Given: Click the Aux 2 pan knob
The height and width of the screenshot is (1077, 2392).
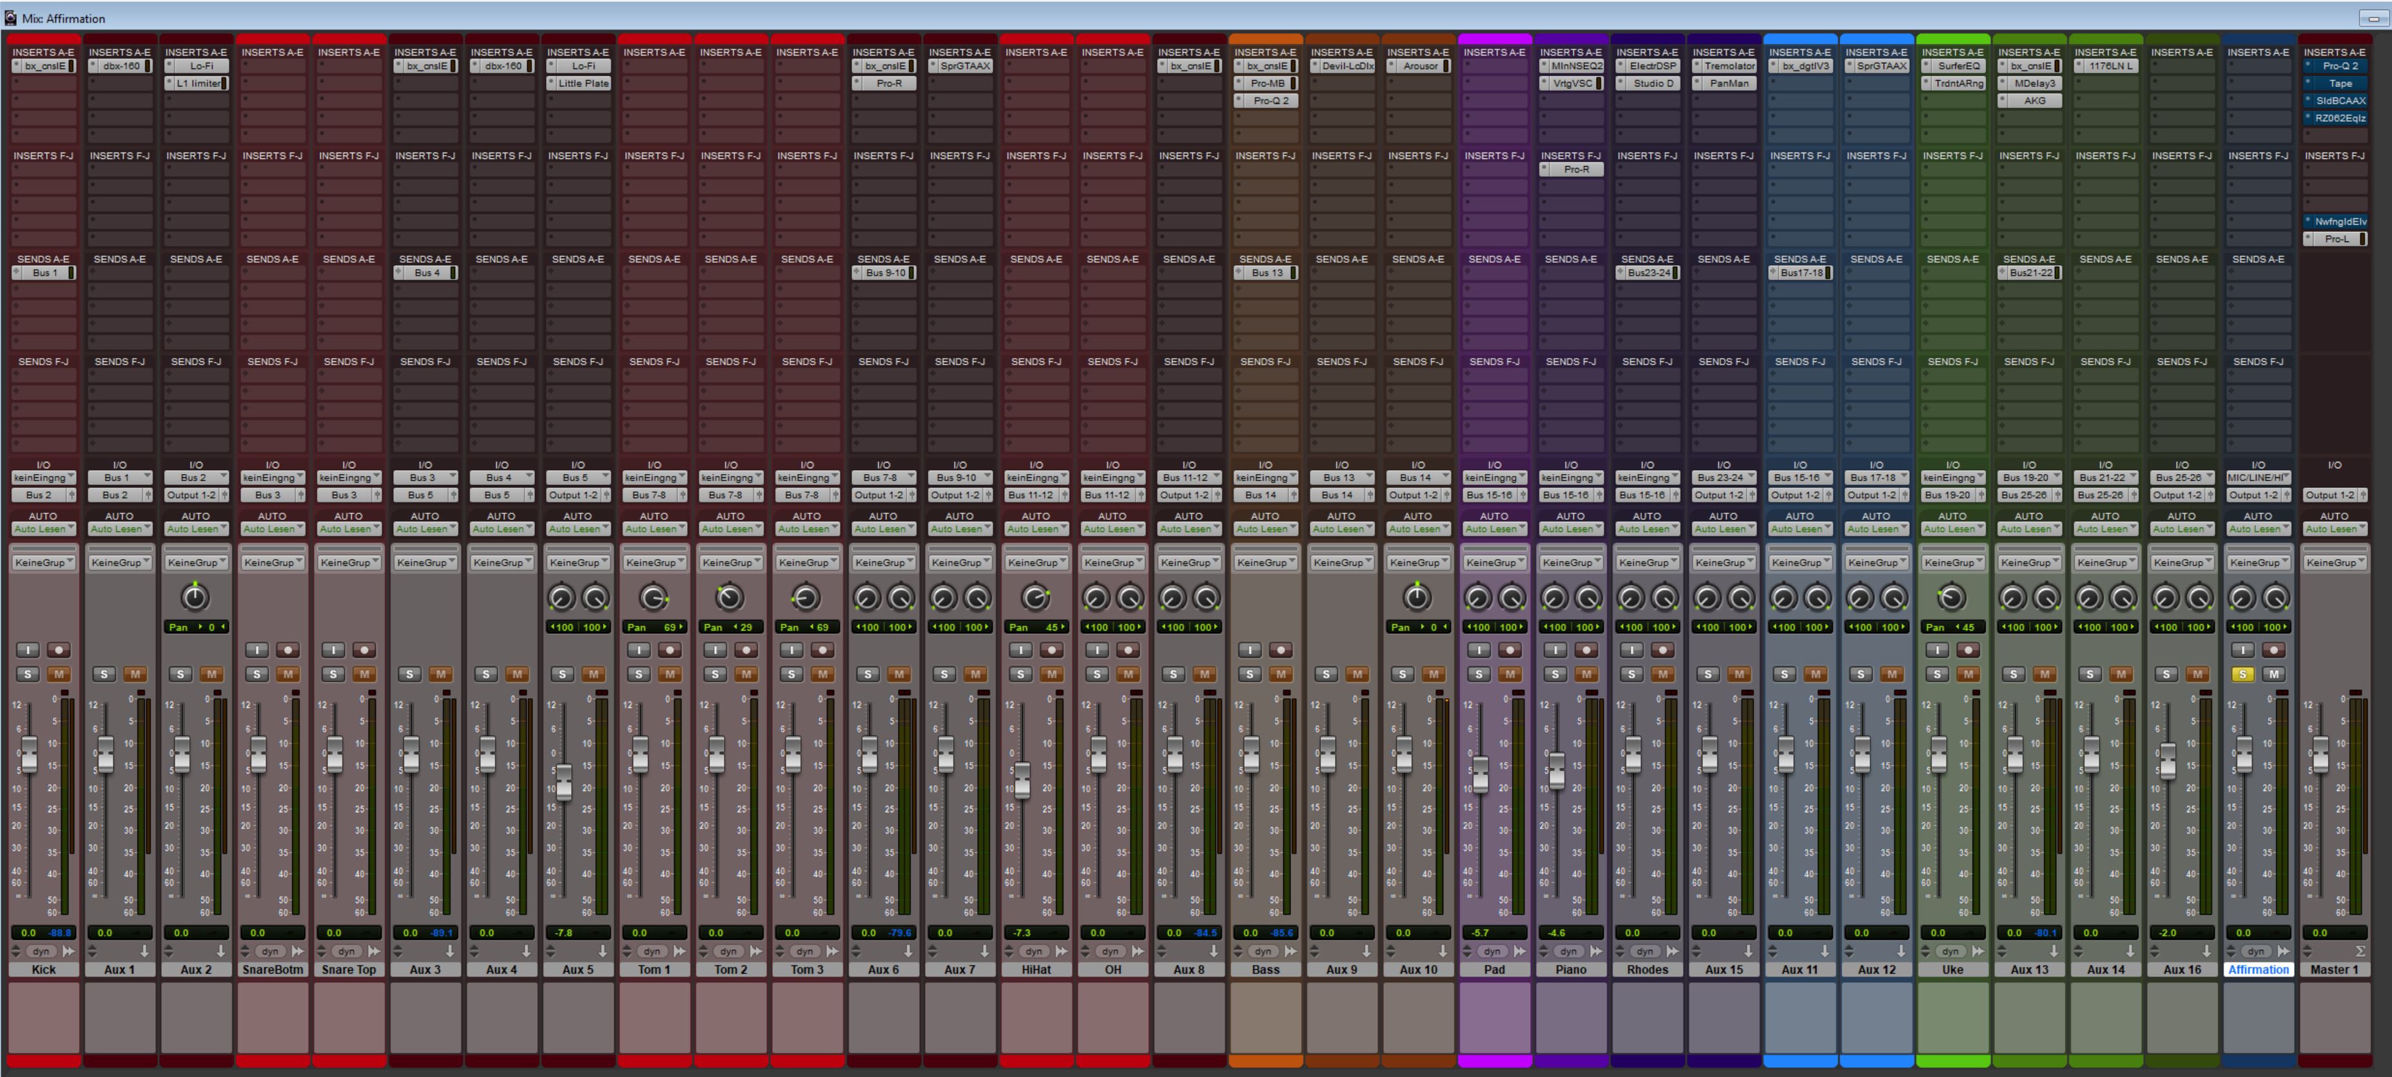Looking at the screenshot, I should click(x=195, y=598).
